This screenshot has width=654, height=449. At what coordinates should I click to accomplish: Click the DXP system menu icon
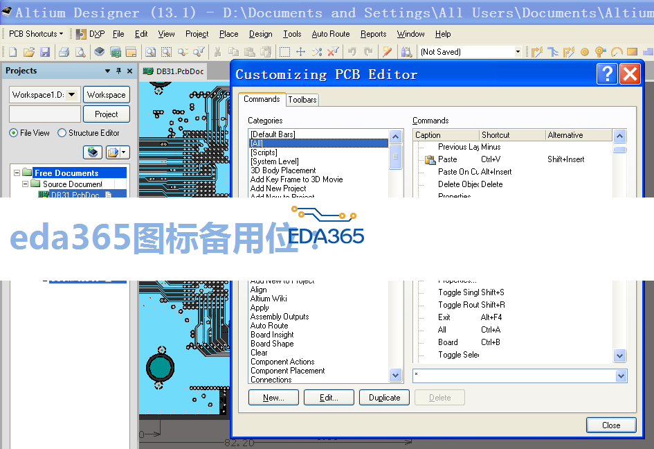[82, 34]
